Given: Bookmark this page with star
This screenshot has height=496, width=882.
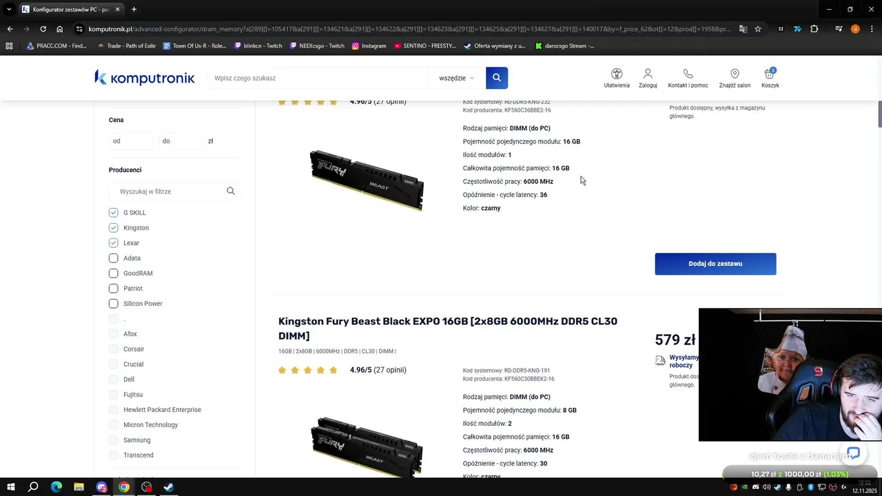Looking at the screenshot, I should click(758, 29).
